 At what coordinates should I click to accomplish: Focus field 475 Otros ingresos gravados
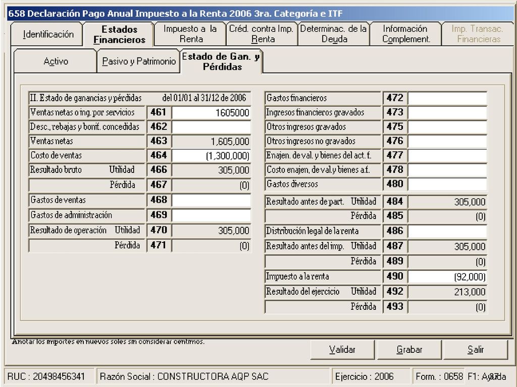click(x=447, y=127)
